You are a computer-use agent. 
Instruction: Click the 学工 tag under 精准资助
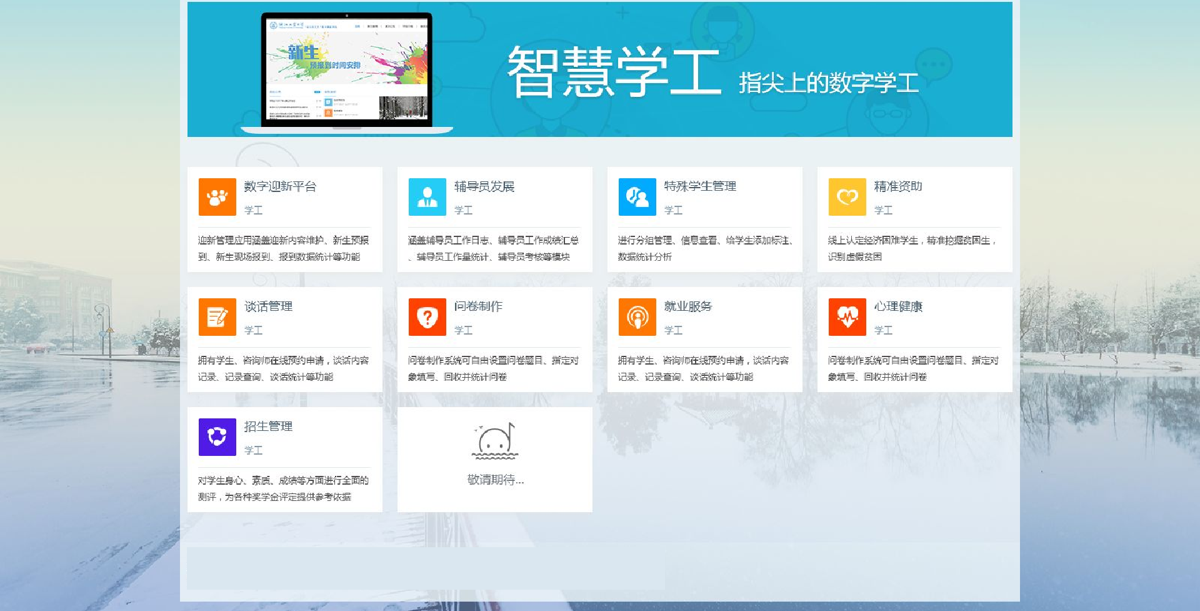[x=883, y=210]
